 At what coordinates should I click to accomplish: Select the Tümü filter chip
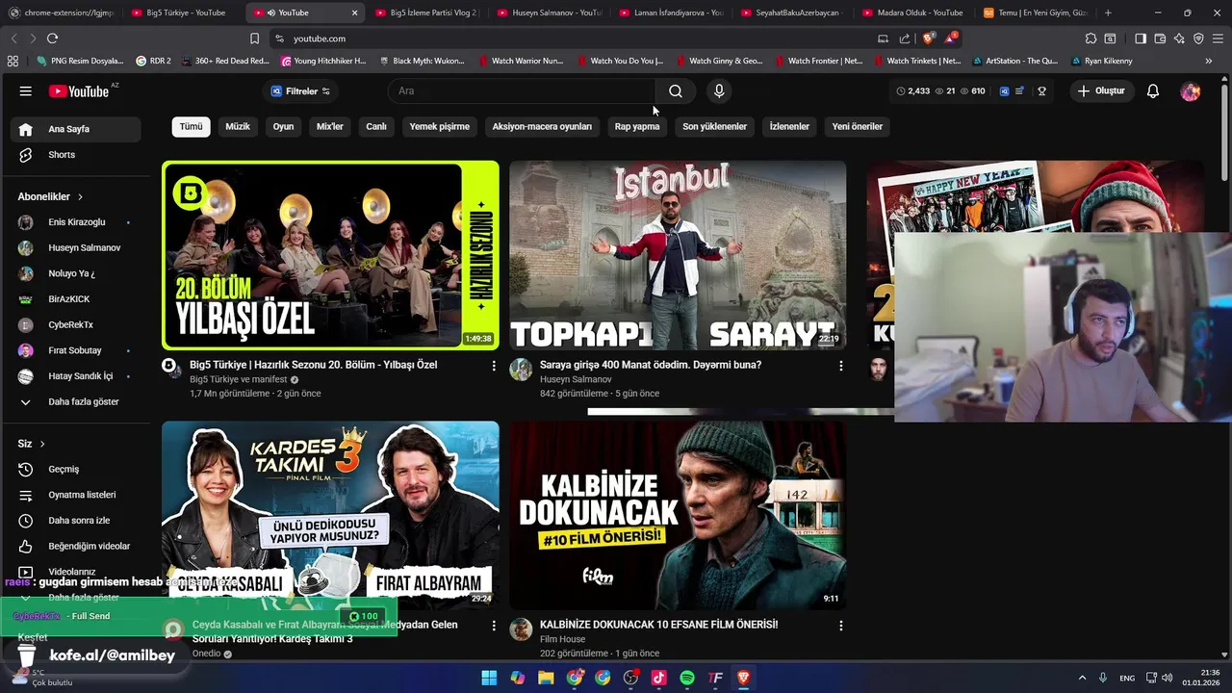point(192,126)
